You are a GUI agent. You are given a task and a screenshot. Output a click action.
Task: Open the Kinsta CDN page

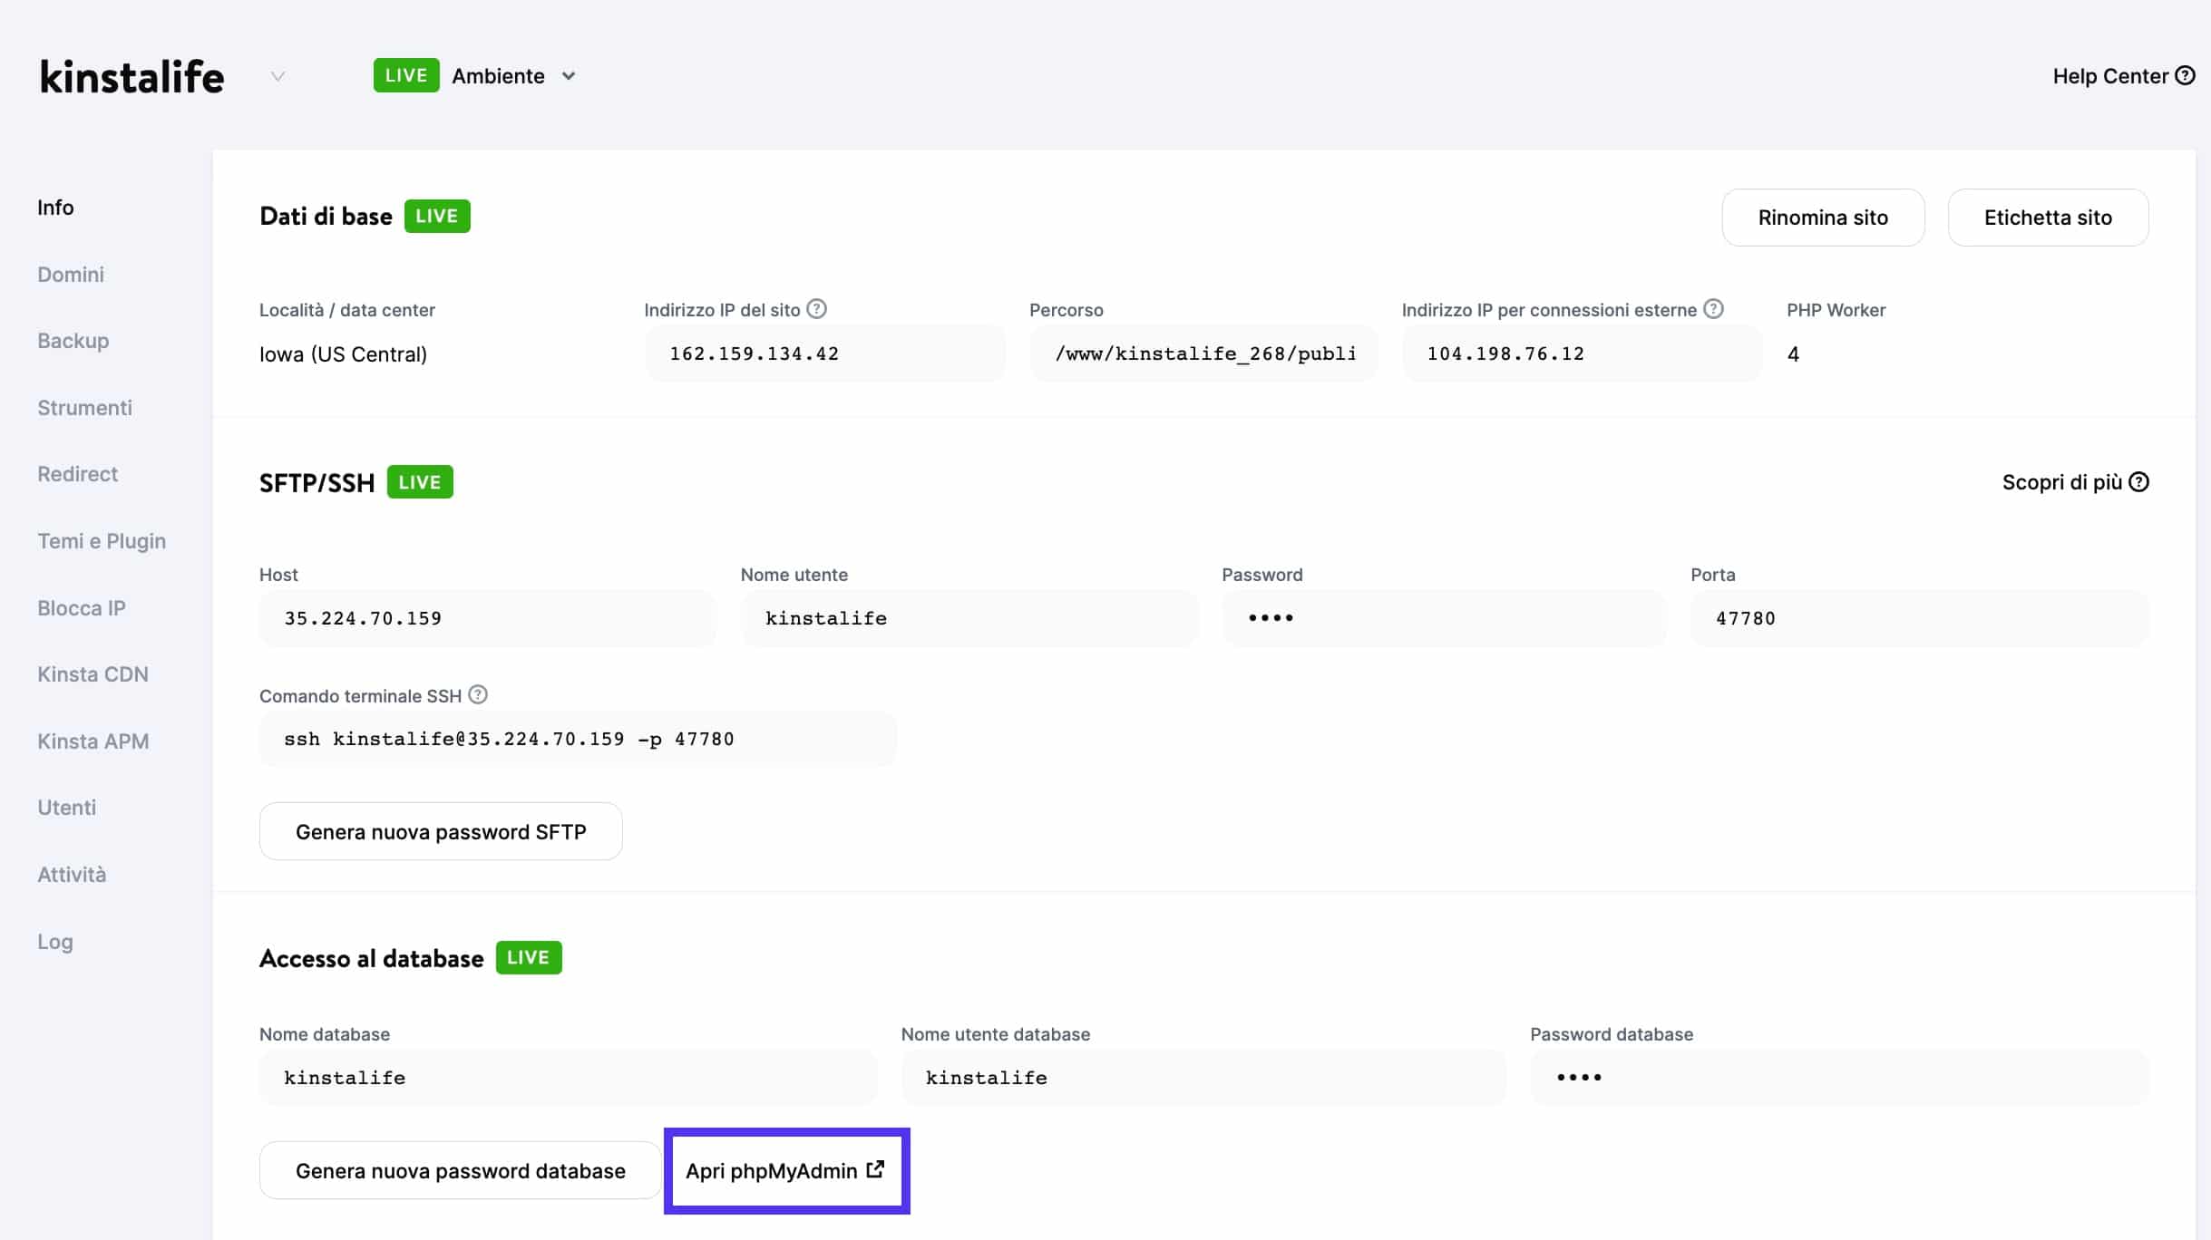[x=93, y=673]
